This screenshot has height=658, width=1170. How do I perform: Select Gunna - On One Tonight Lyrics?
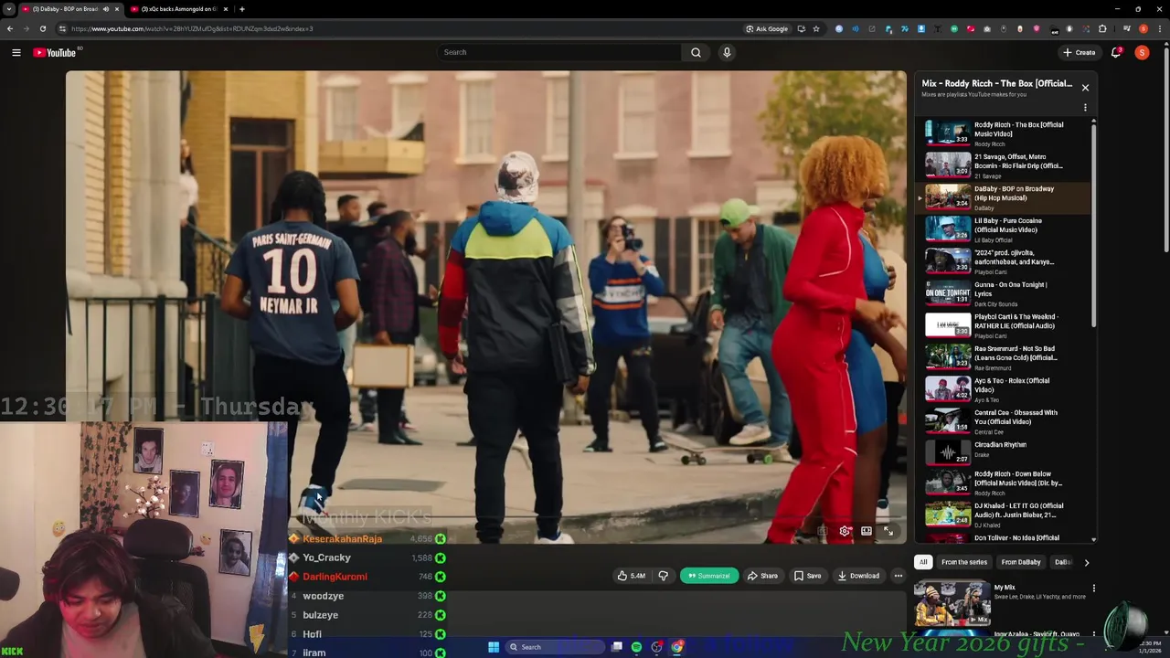1004,293
